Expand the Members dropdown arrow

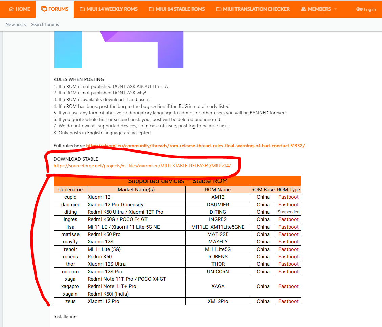(x=335, y=9)
